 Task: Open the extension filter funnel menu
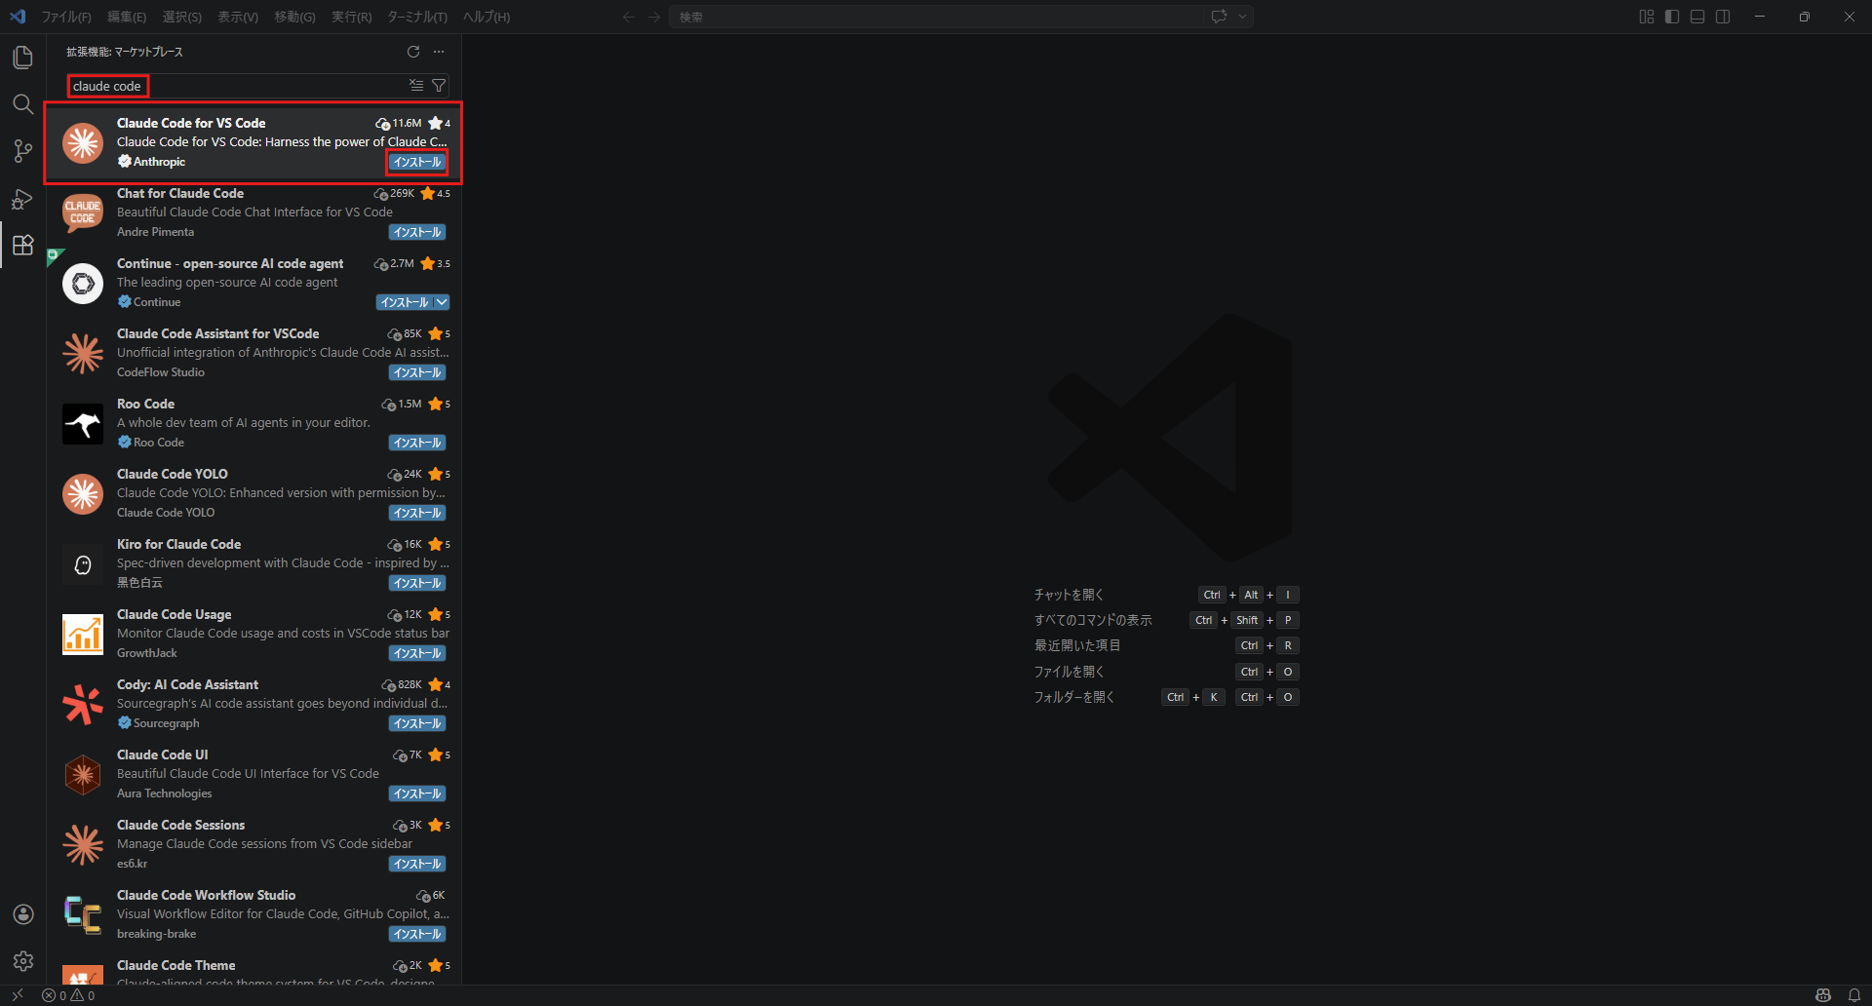439,86
